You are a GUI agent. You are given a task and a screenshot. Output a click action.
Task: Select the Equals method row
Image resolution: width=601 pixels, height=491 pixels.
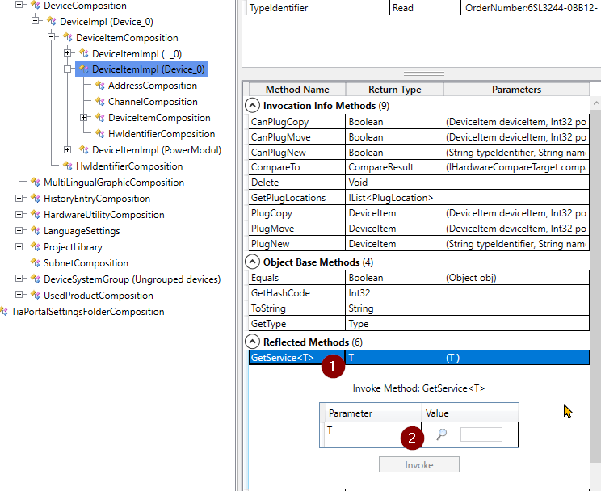click(419, 278)
